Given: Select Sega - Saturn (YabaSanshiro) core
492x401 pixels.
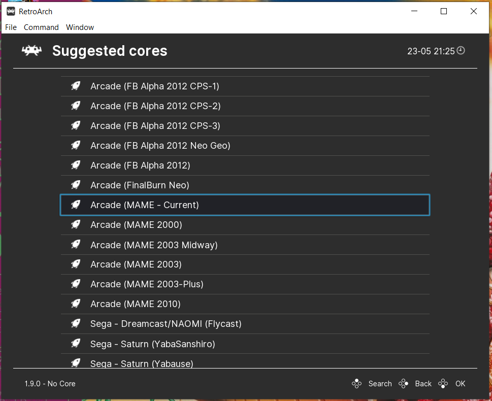Looking at the screenshot, I should coord(245,344).
